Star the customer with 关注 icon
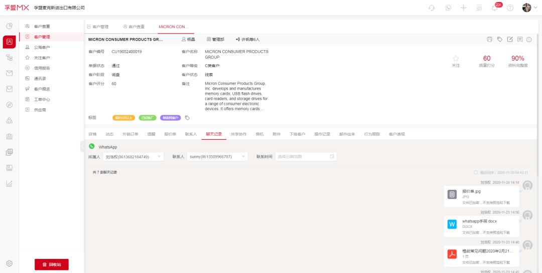 456,59
